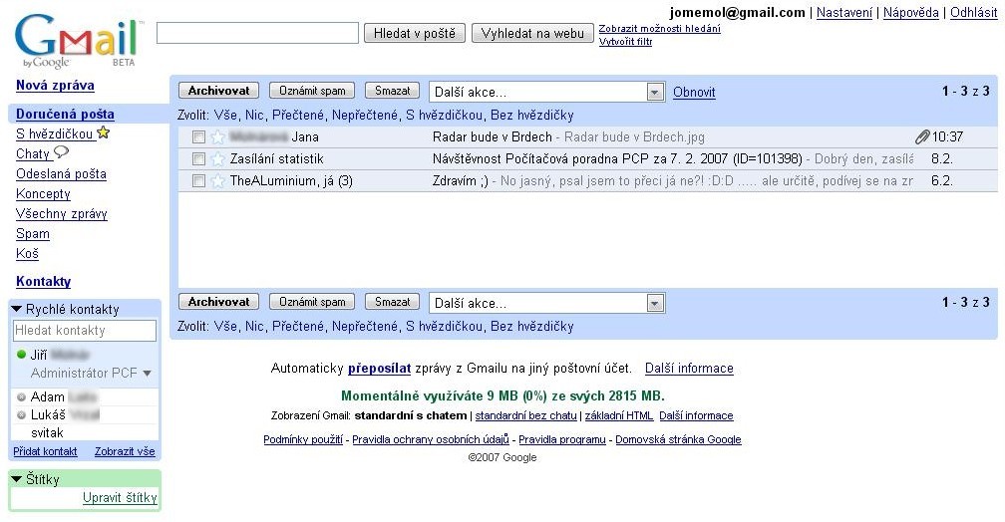Screen dimensions: 1005x522
Task: Click Zobrazit vše under contacts
Action: [x=125, y=451]
